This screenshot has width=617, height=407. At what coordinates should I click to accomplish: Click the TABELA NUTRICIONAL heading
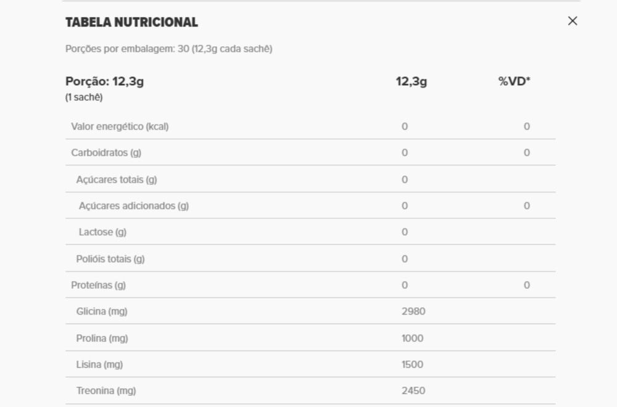pyautogui.click(x=132, y=22)
